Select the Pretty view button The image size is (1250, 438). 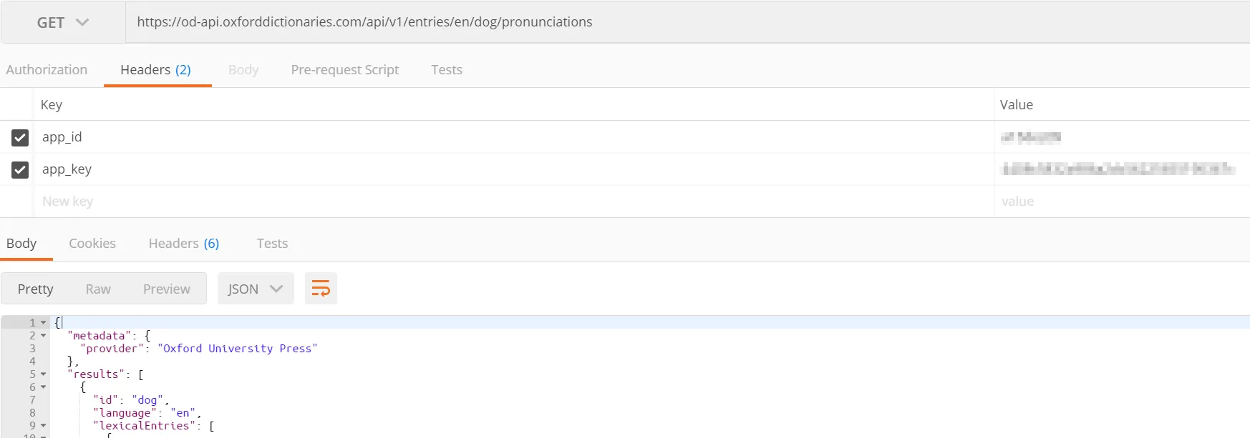tap(36, 289)
